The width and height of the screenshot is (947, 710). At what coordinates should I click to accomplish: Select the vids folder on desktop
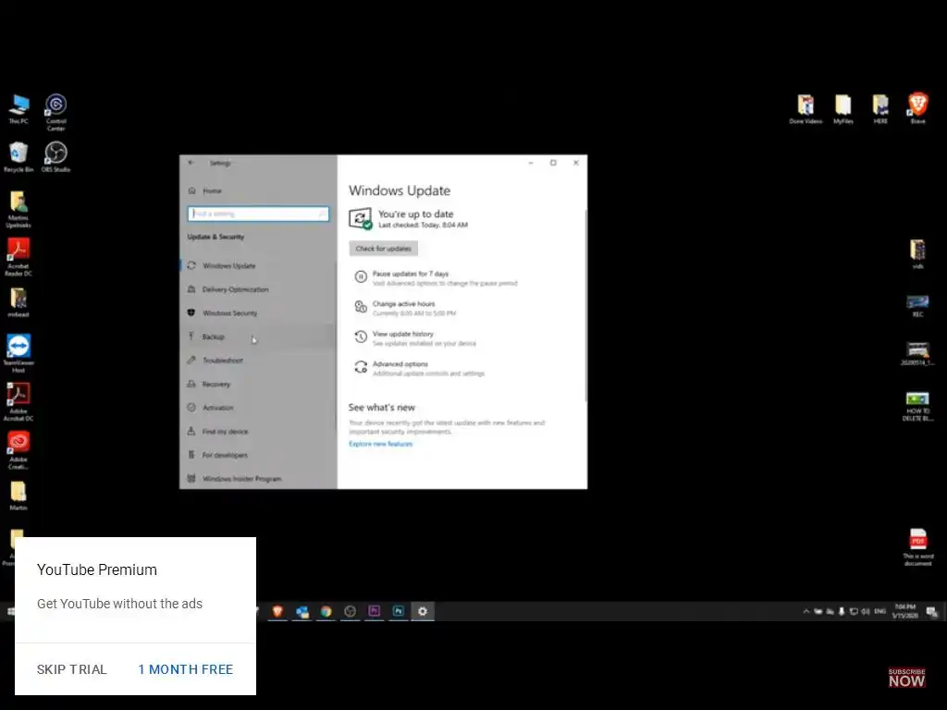[x=917, y=254]
